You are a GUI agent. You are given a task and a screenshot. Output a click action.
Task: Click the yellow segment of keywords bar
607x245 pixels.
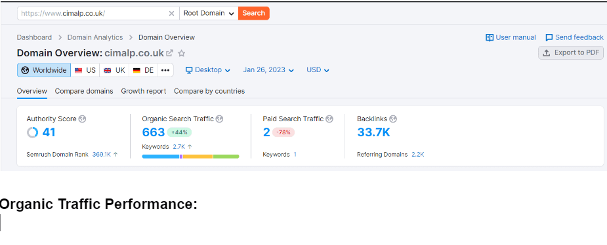click(198, 157)
